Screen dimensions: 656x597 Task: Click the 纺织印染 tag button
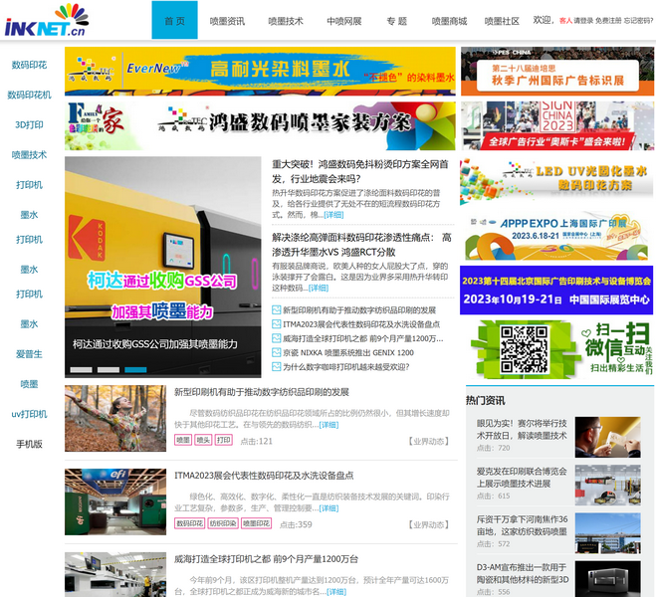click(223, 523)
